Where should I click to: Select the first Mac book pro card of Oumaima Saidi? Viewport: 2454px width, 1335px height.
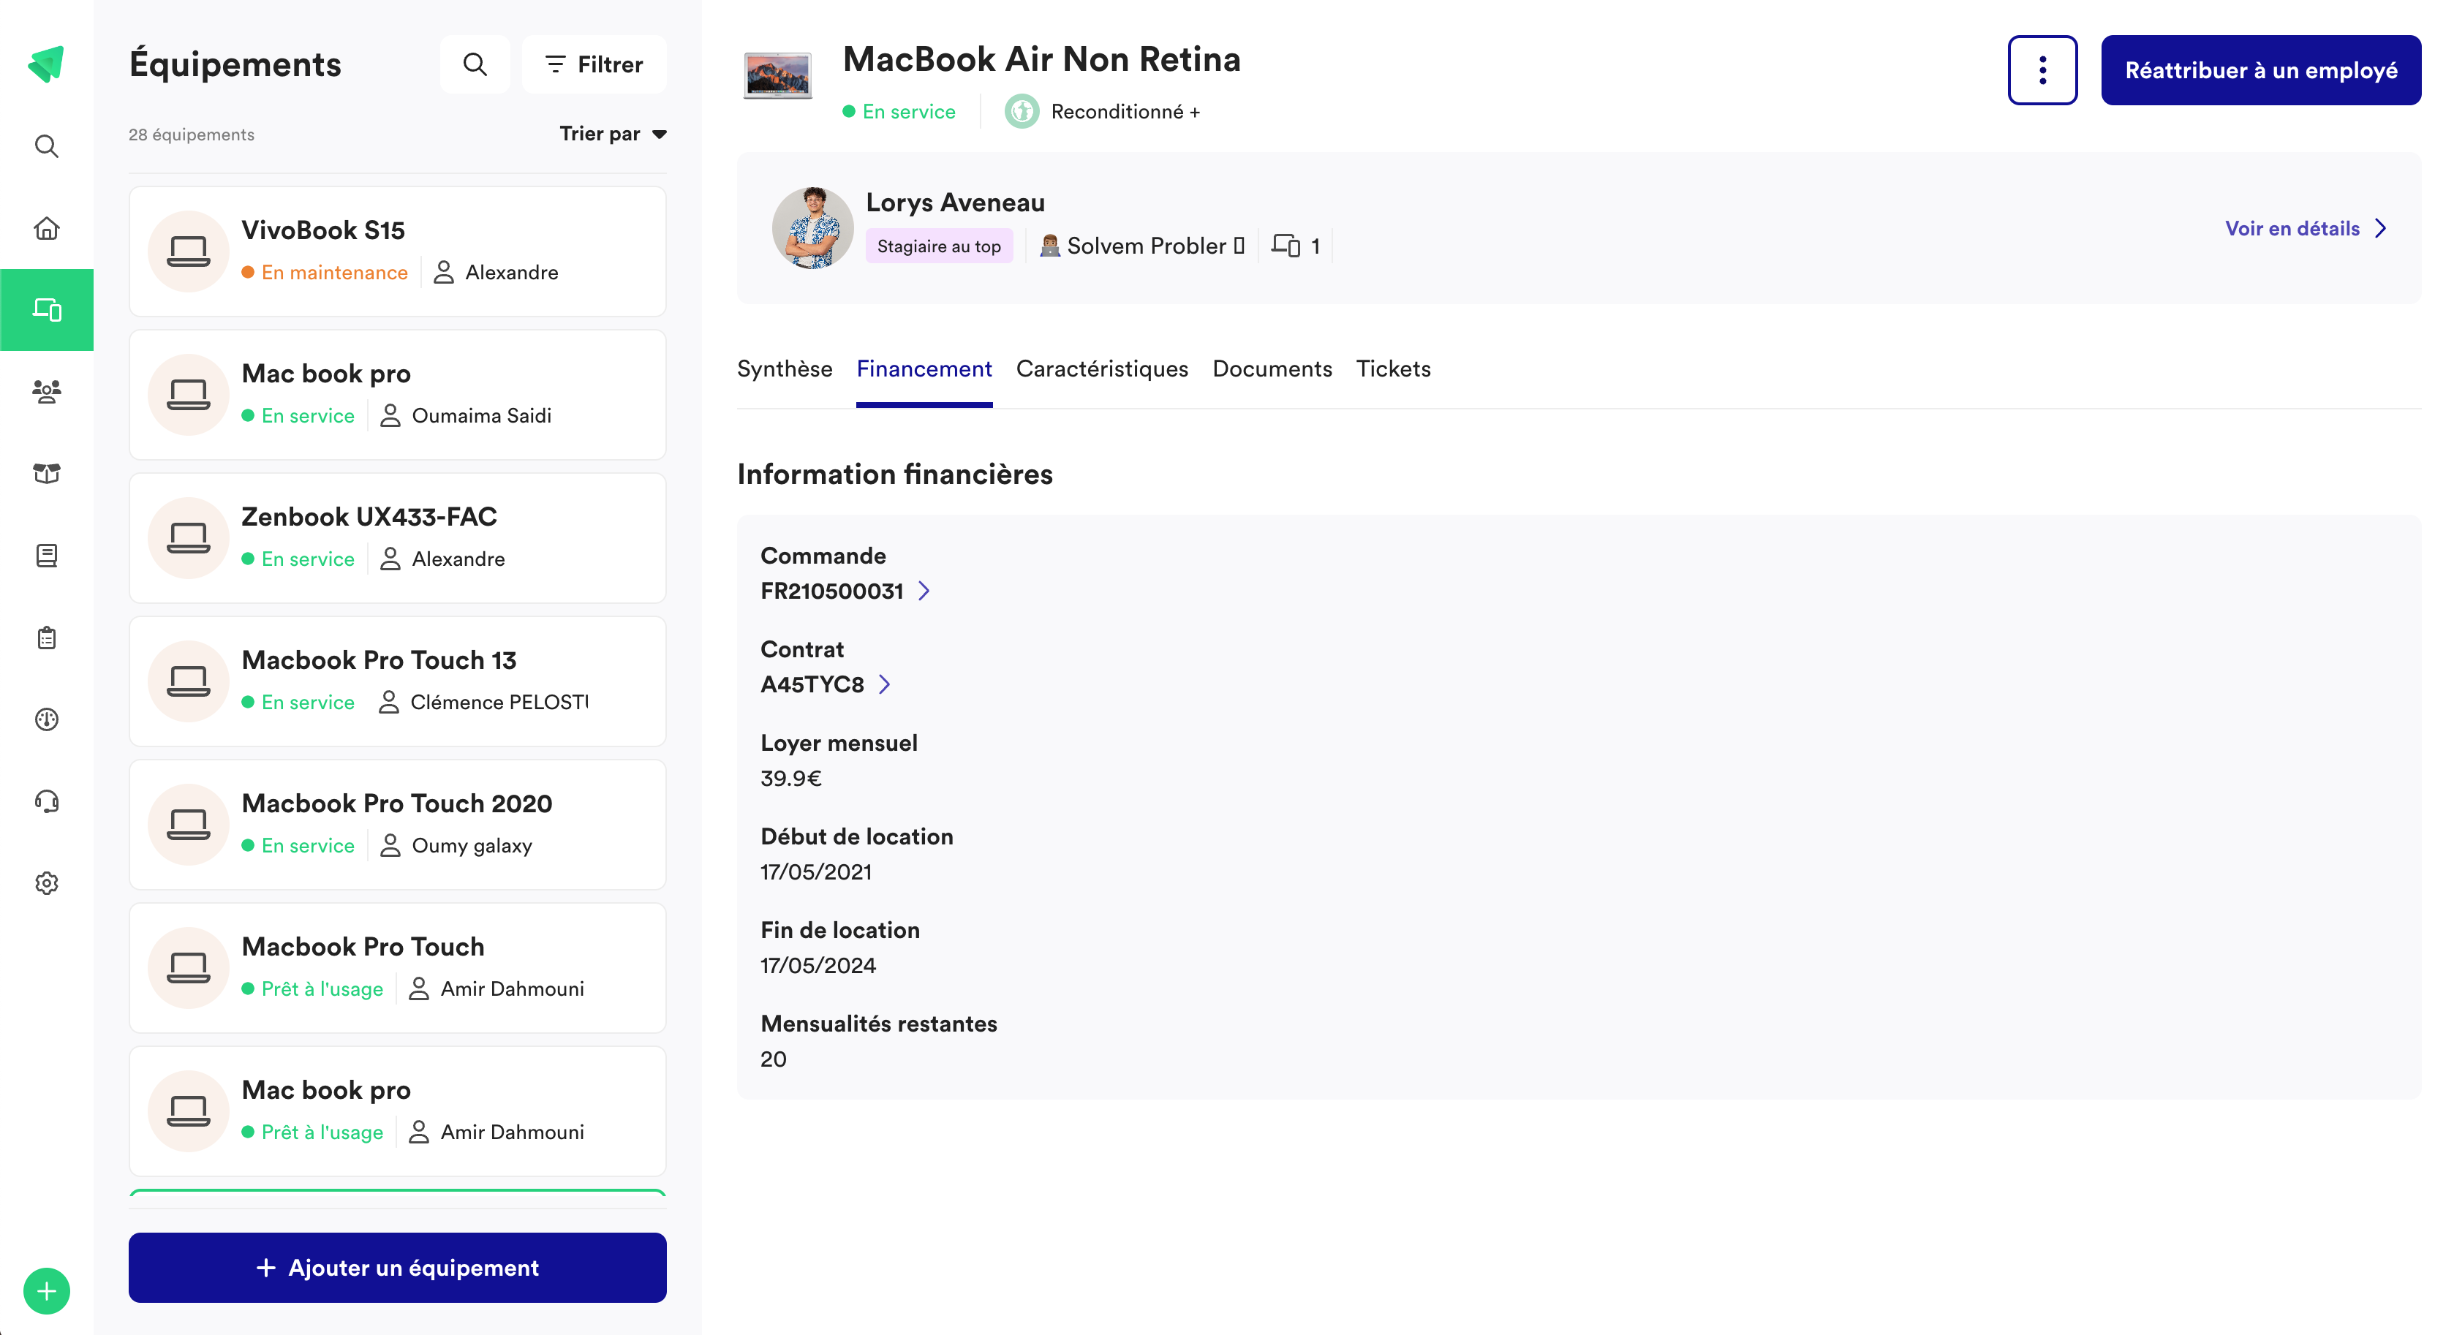coord(397,396)
